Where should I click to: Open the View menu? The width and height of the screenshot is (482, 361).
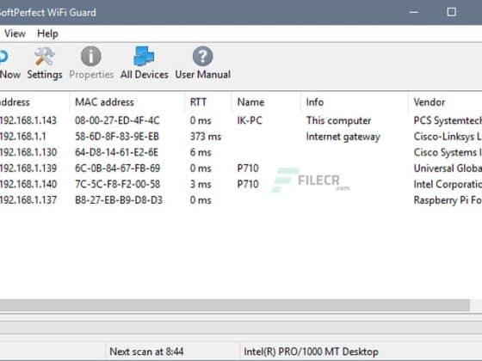(x=15, y=34)
